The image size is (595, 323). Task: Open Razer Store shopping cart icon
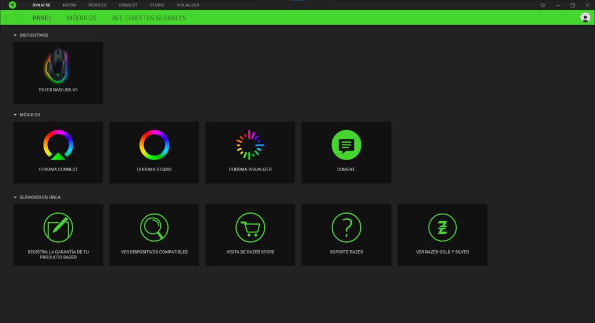coord(250,228)
